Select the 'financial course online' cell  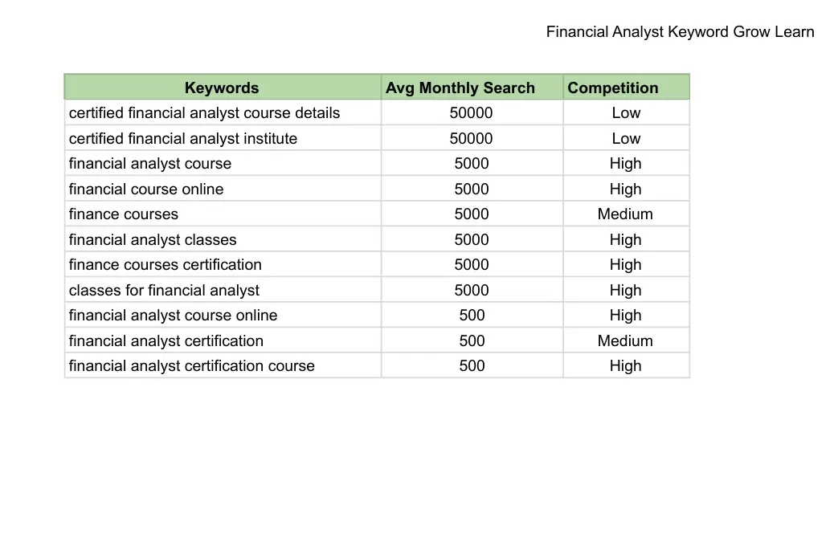(146, 190)
